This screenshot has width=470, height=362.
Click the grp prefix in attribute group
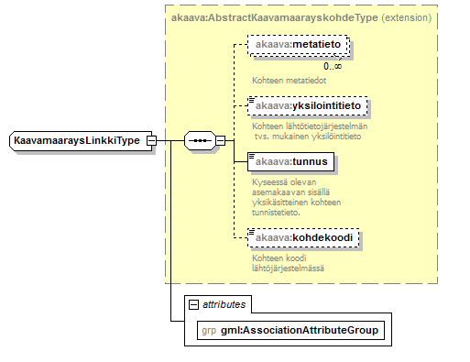[x=209, y=331]
